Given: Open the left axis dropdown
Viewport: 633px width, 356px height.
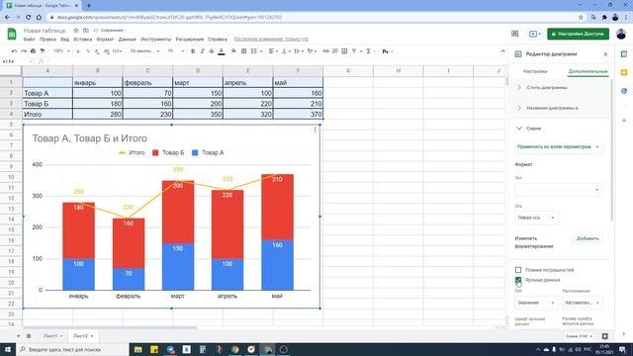Looking at the screenshot, I should (536, 218).
